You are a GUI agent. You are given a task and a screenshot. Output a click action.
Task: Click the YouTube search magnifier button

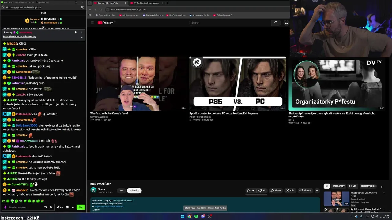276,23
